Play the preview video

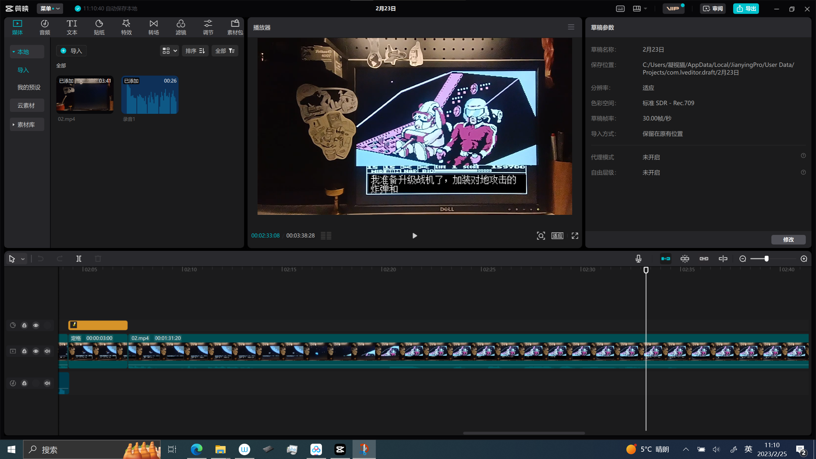pos(414,236)
